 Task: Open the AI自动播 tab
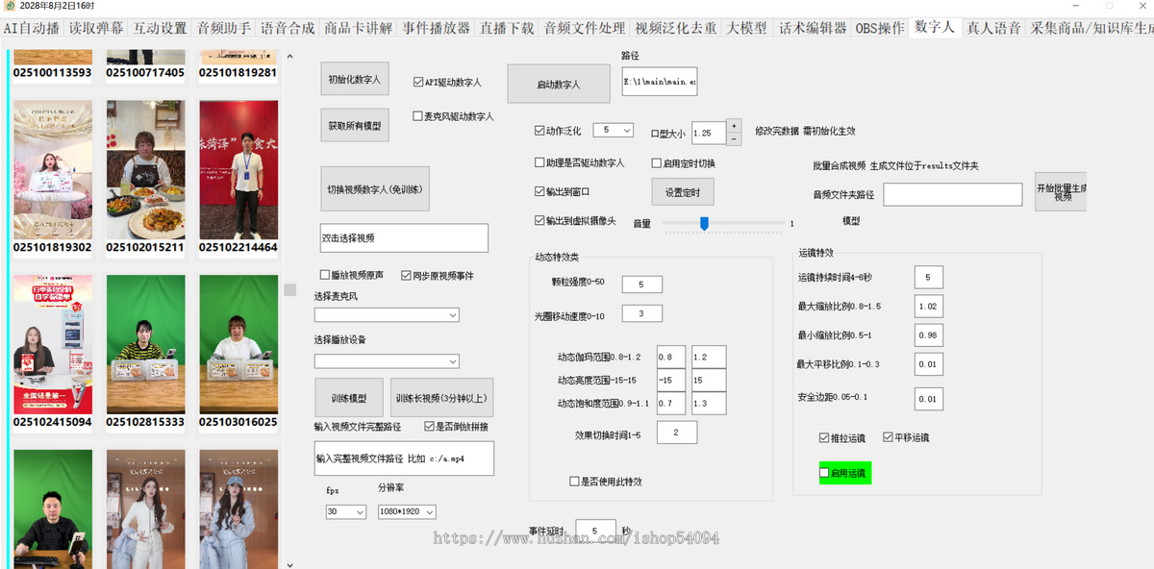[32, 28]
